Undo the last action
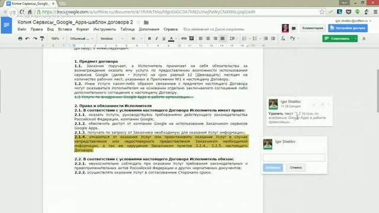Screen dimensions: 379x213 coord(28,38)
